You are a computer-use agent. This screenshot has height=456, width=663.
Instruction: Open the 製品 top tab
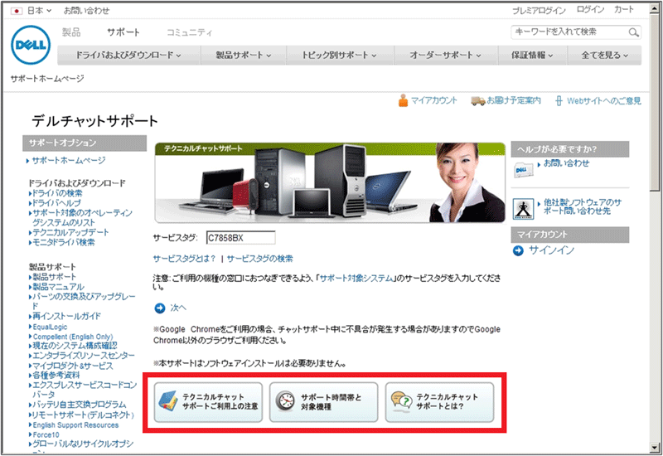[71, 32]
